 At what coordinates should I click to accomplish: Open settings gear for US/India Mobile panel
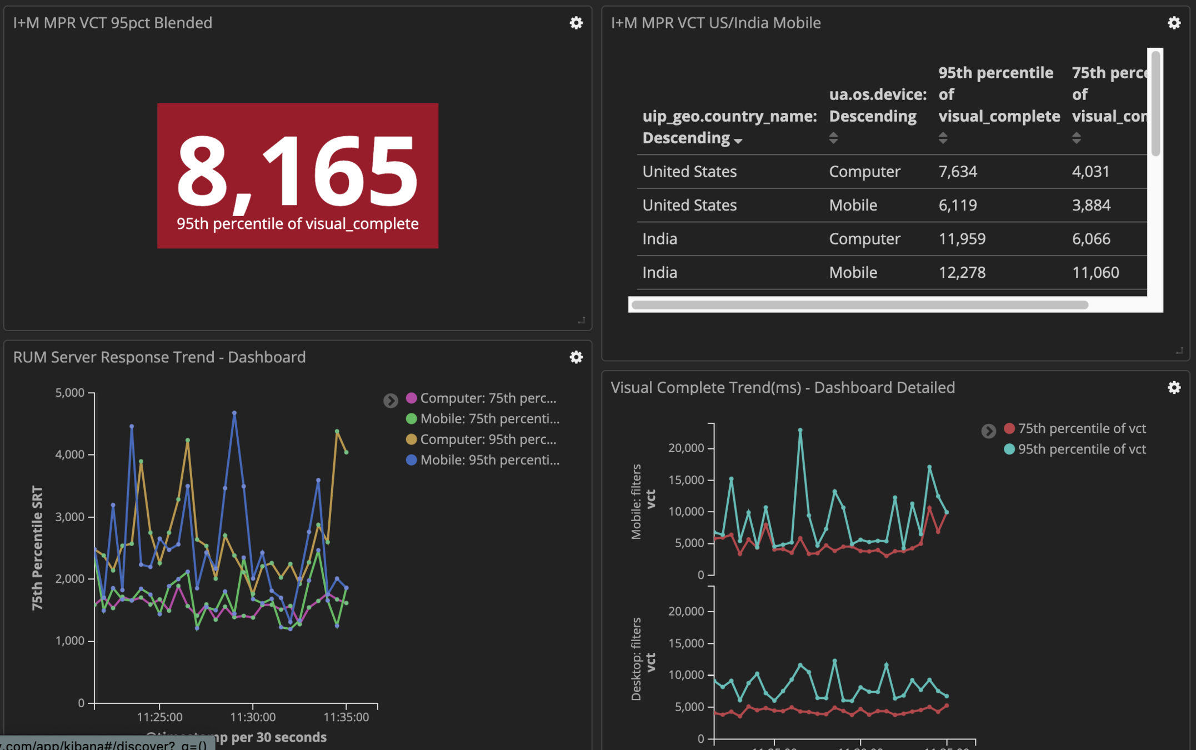coord(1174,23)
